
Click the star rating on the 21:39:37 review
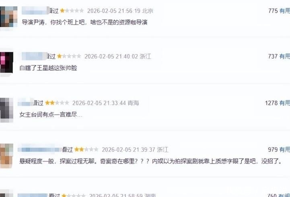click(86, 149)
